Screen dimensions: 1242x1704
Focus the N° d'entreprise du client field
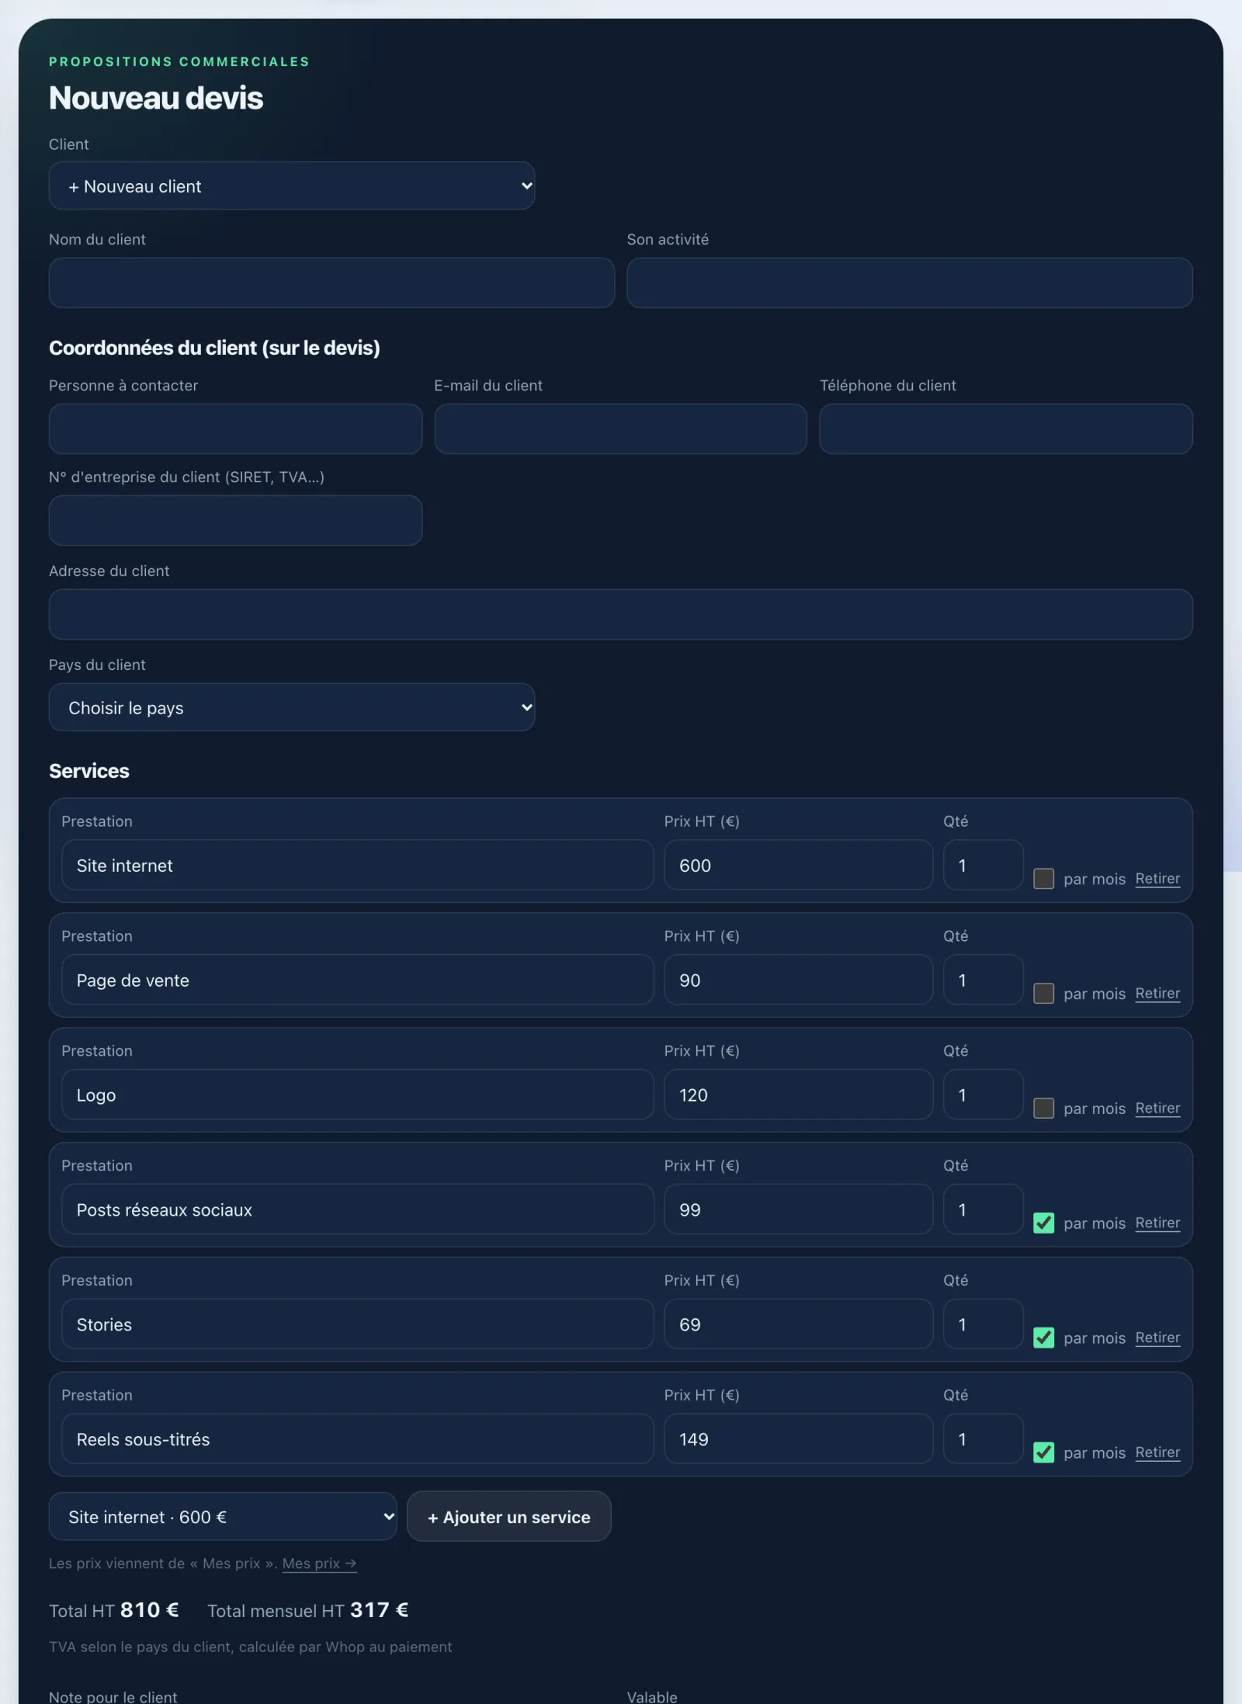(235, 520)
